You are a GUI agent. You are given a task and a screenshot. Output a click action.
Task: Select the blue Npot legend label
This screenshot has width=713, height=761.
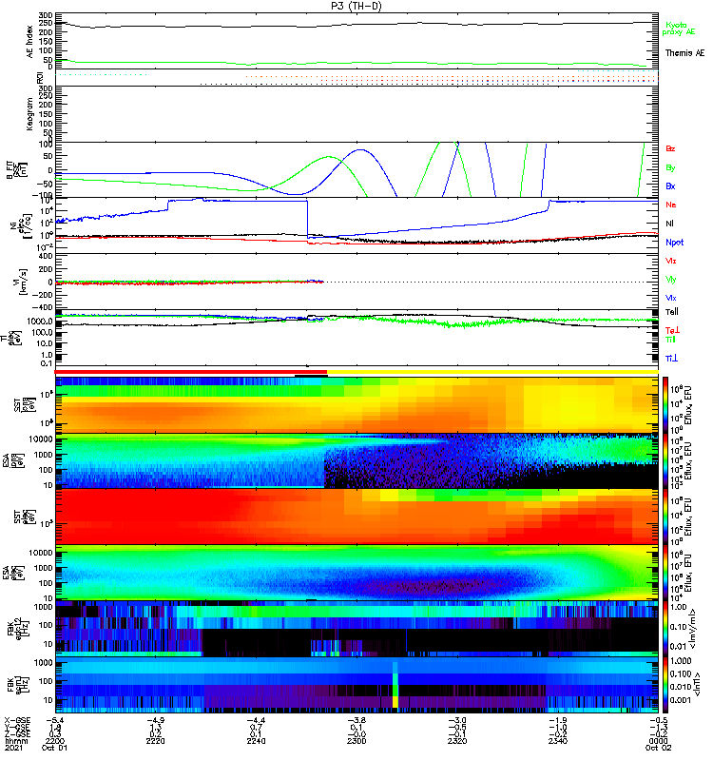[x=674, y=243]
